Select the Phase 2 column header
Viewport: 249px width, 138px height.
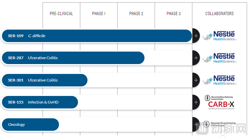[x=136, y=14]
